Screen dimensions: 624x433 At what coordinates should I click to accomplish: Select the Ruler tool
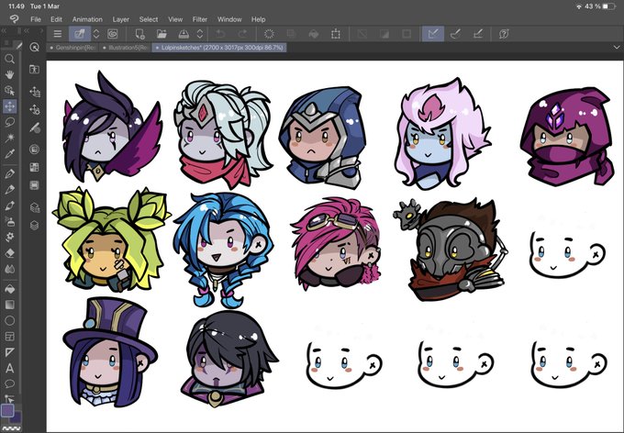(x=9, y=352)
